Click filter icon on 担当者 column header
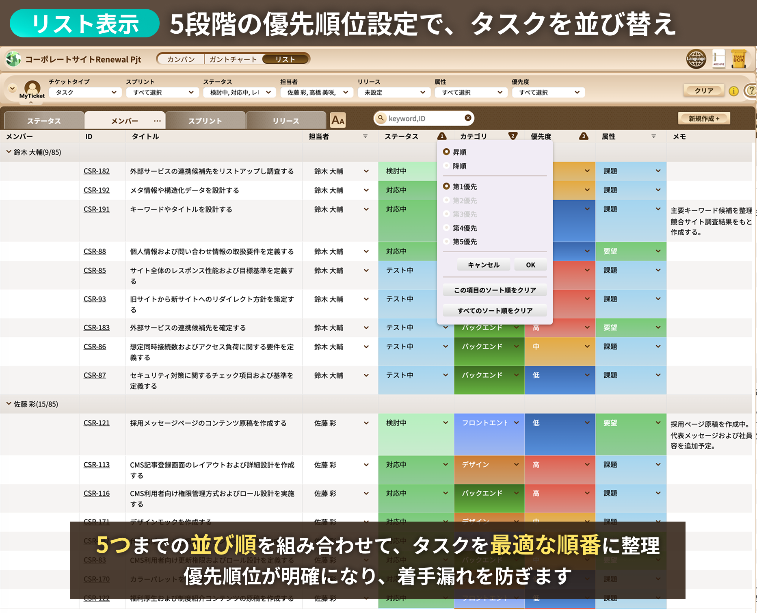 [366, 136]
